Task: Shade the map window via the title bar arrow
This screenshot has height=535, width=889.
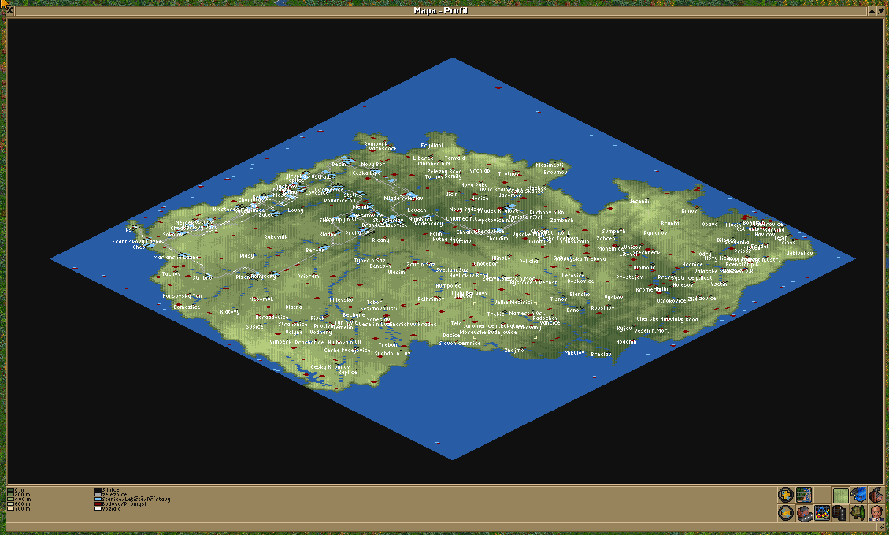Action: pos(872,10)
